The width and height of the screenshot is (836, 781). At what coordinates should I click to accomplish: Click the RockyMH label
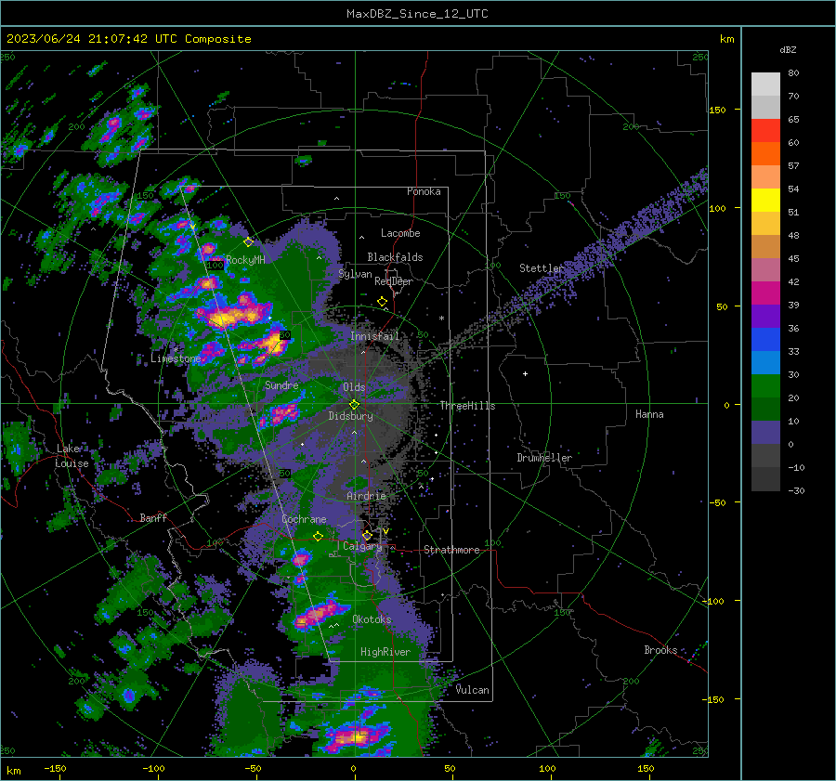(x=245, y=260)
